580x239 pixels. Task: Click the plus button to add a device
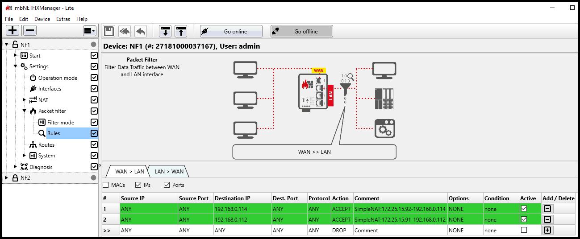pyautogui.click(x=13, y=31)
